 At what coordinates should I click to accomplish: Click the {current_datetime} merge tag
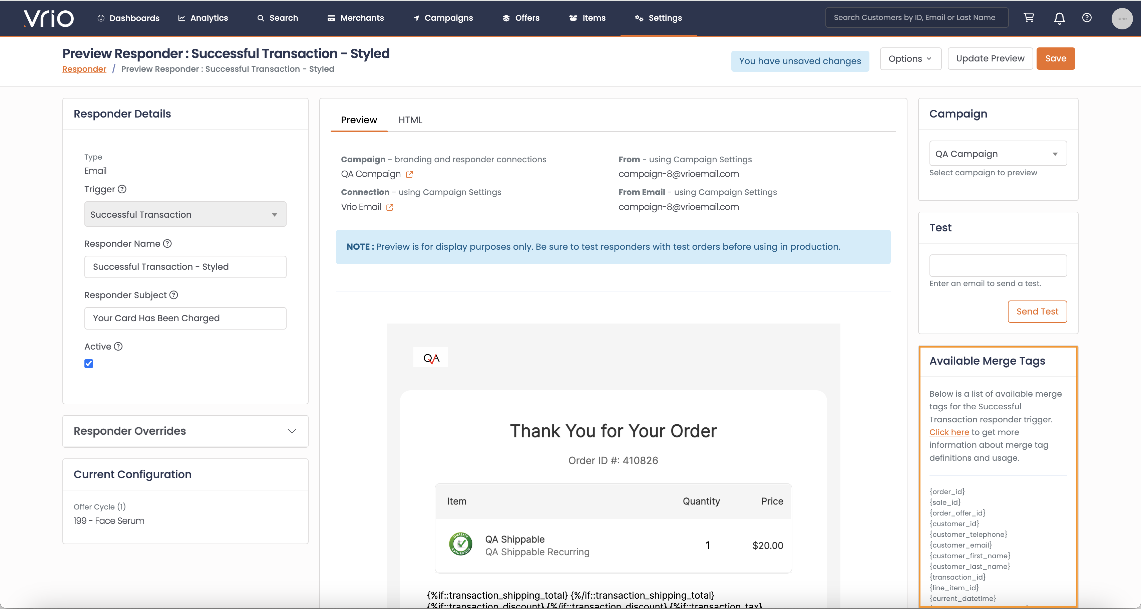tap(963, 598)
